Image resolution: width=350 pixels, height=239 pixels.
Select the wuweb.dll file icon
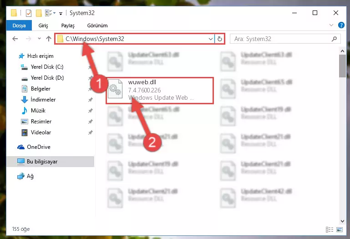pyautogui.click(x=115, y=89)
